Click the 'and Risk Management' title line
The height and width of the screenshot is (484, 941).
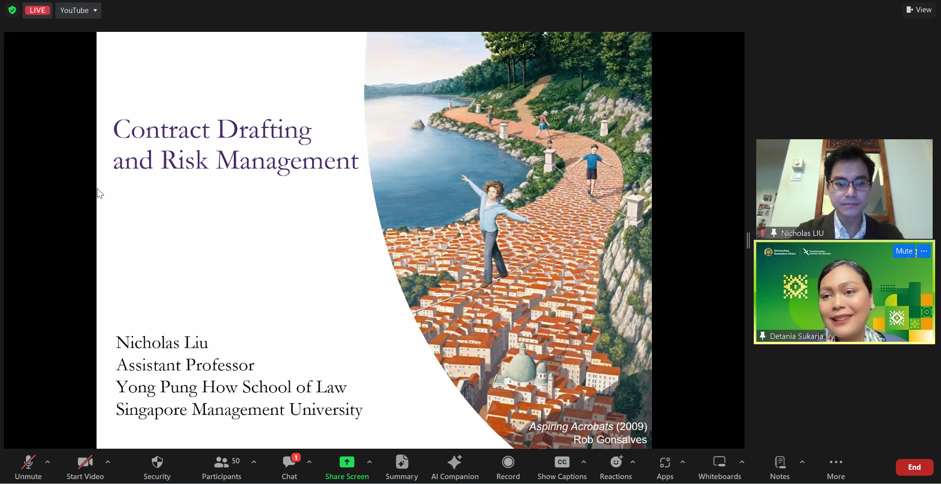(x=236, y=161)
